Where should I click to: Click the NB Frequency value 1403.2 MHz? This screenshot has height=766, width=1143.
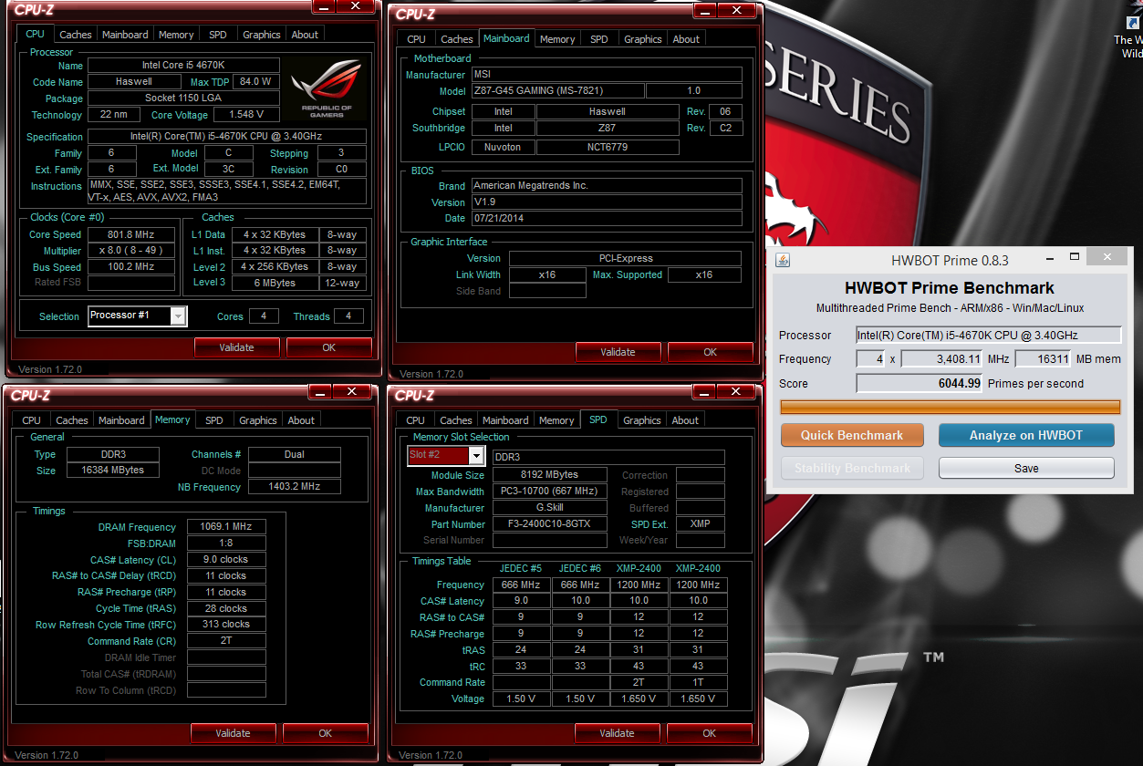coord(294,487)
